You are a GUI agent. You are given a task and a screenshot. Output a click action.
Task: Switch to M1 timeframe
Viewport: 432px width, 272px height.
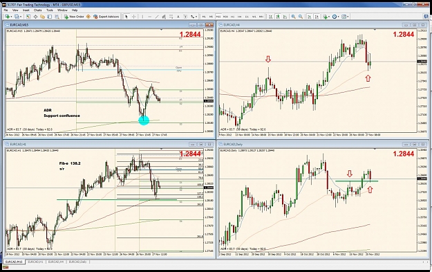click(x=204, y=17)
